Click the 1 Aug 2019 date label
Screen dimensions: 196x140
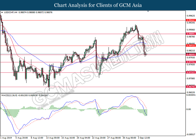[6, 138]
